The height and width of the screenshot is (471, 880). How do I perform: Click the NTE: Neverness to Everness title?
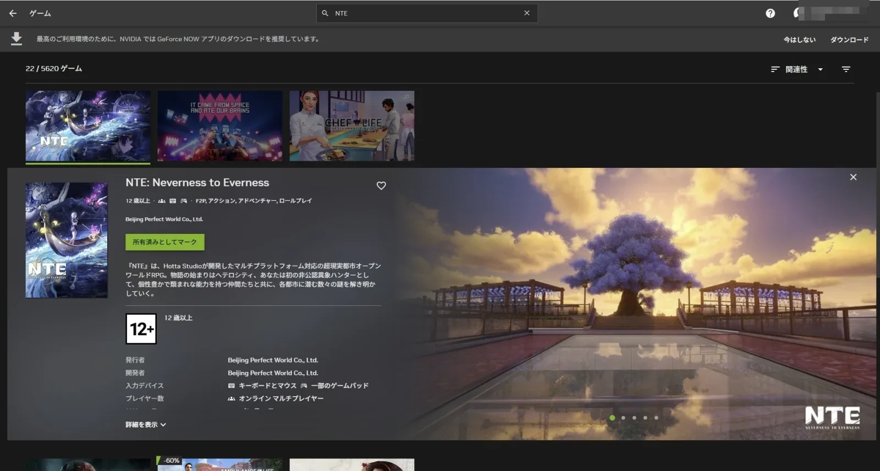pyautogui.click(x=197, y=183)
